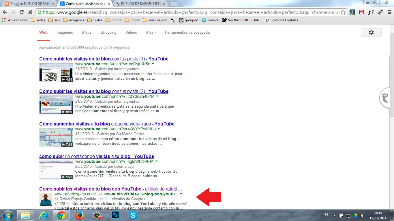Open the Aplicaciones apps shortcut
This screenshot has width=394, height=221.
coord(15,20)
